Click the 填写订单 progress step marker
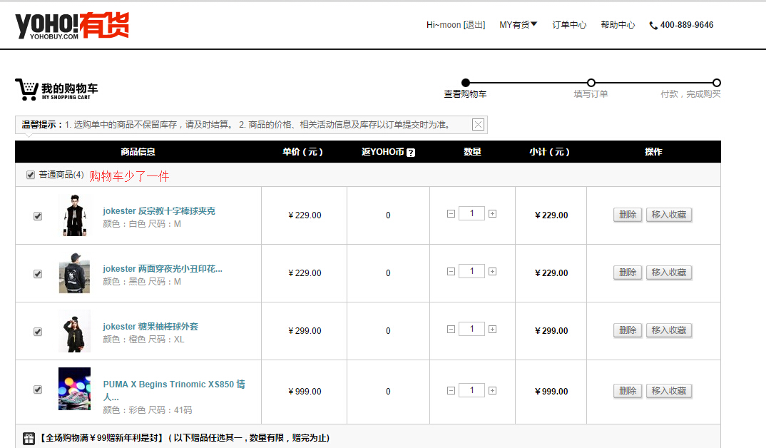The height and width of the screenshot is (448, 766). 591,83
